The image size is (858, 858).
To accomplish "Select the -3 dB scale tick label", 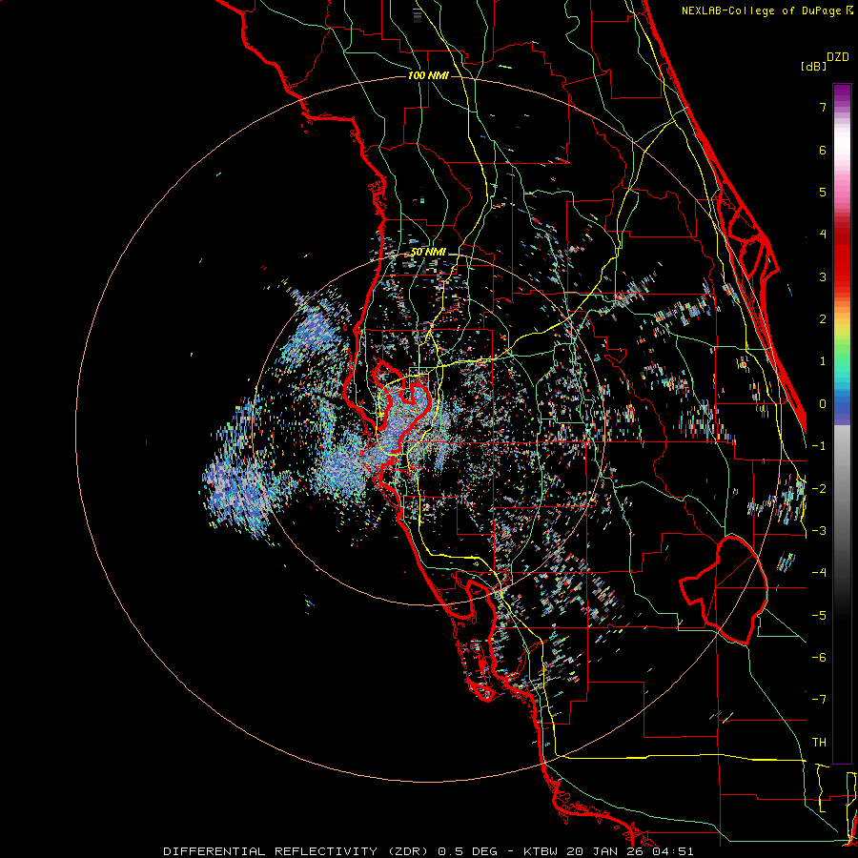I will click(x=819, y=531).
